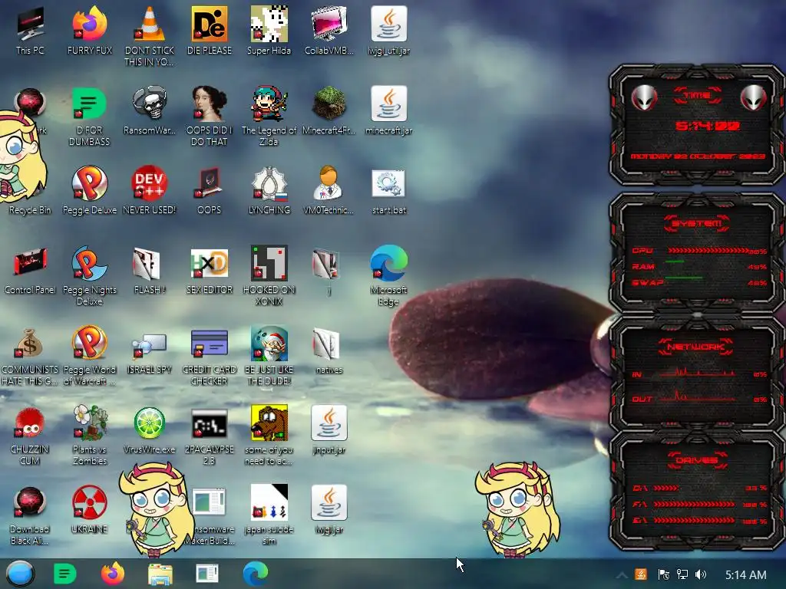Open Java update tray icon
This screenshot has width=786, height=589.
pyautogui.click(x=641, y=574)
